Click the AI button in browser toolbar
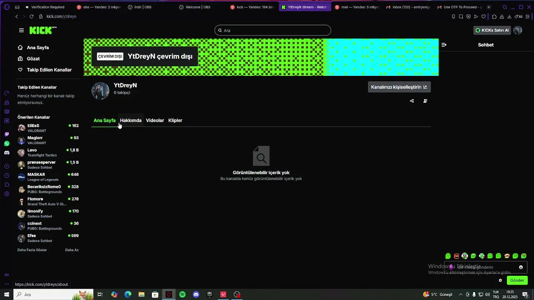534x300 pixels. coord(519,17)
